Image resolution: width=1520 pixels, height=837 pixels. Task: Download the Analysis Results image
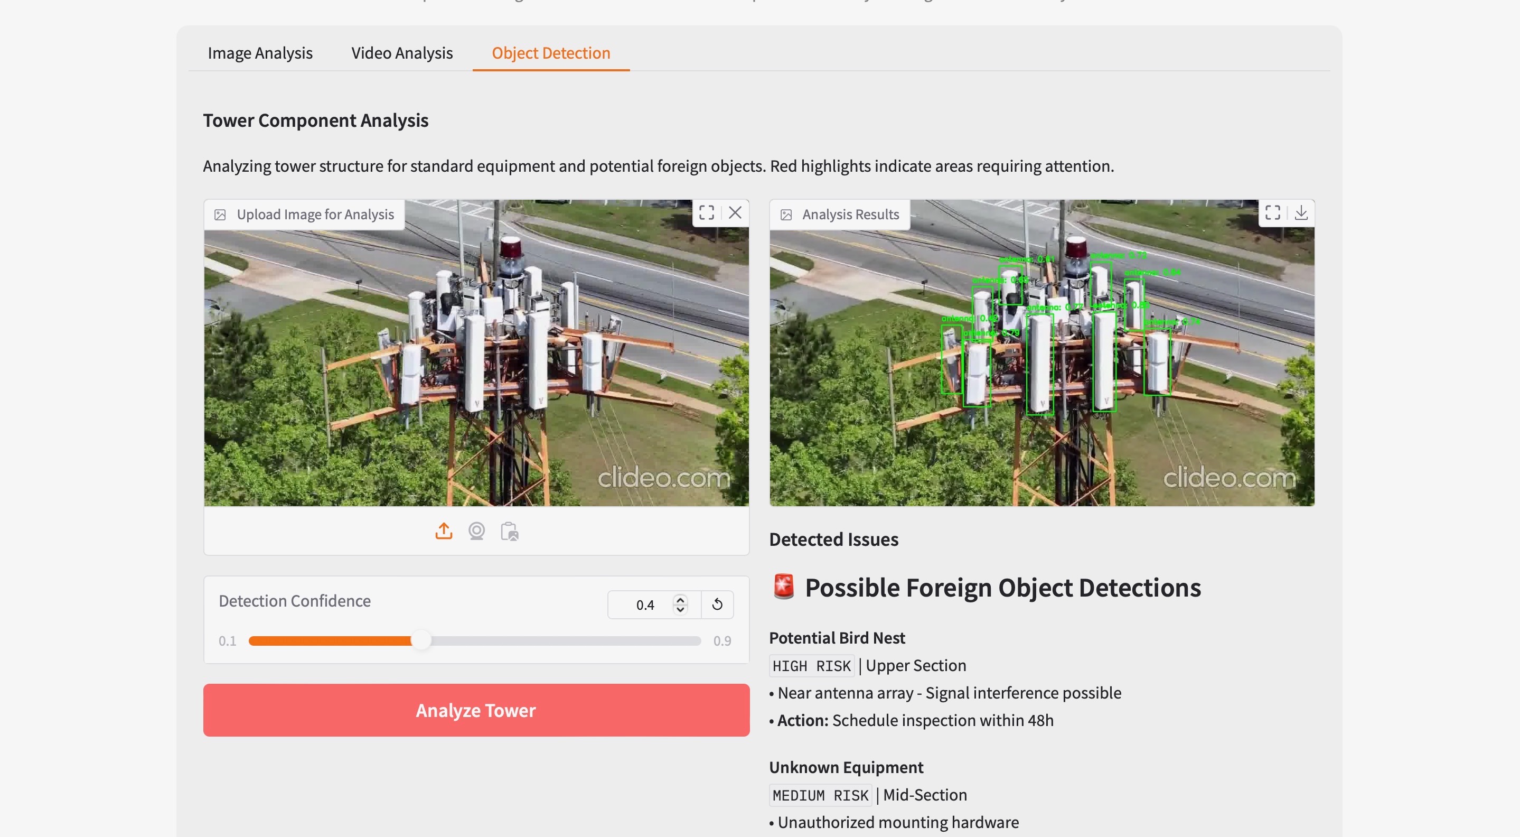point(1301,212)
